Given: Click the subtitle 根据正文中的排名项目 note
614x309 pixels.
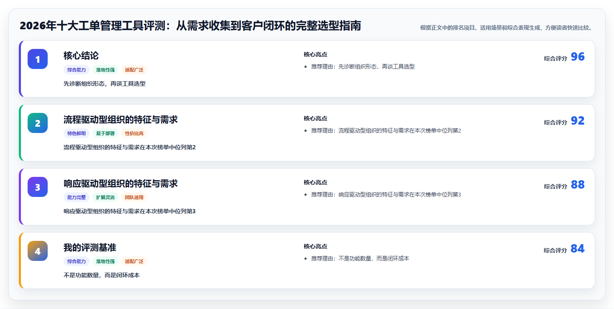Looking at the screenshot, I should (x=506, y=28).
